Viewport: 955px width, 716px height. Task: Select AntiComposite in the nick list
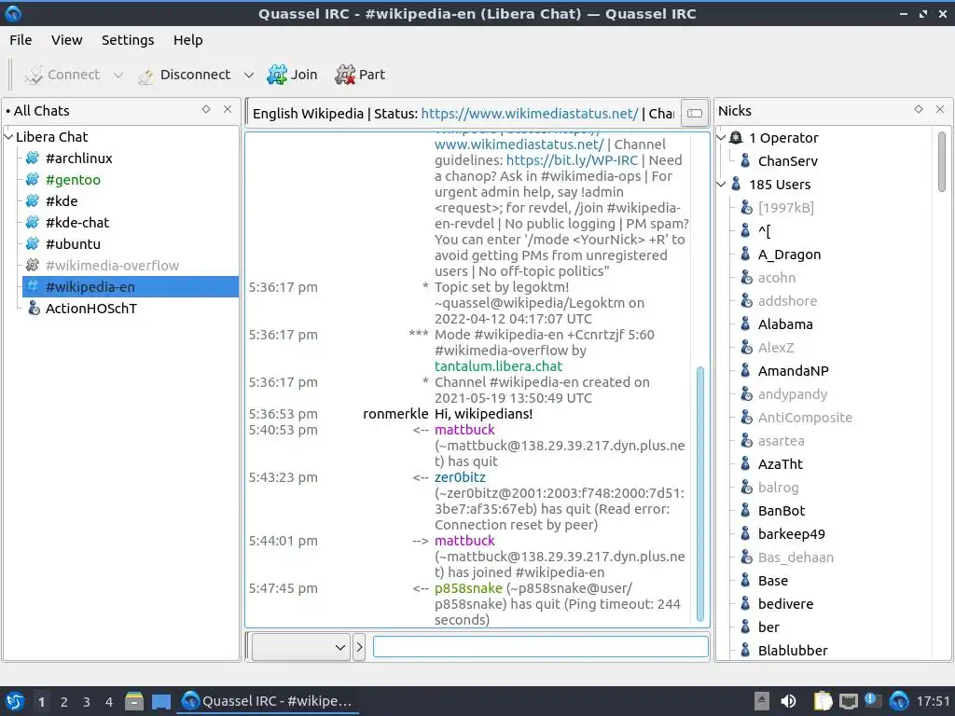(805, 418)
